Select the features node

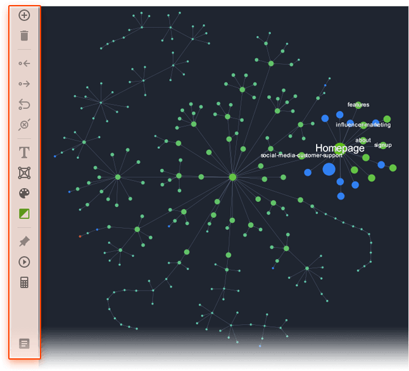[358, 105]
